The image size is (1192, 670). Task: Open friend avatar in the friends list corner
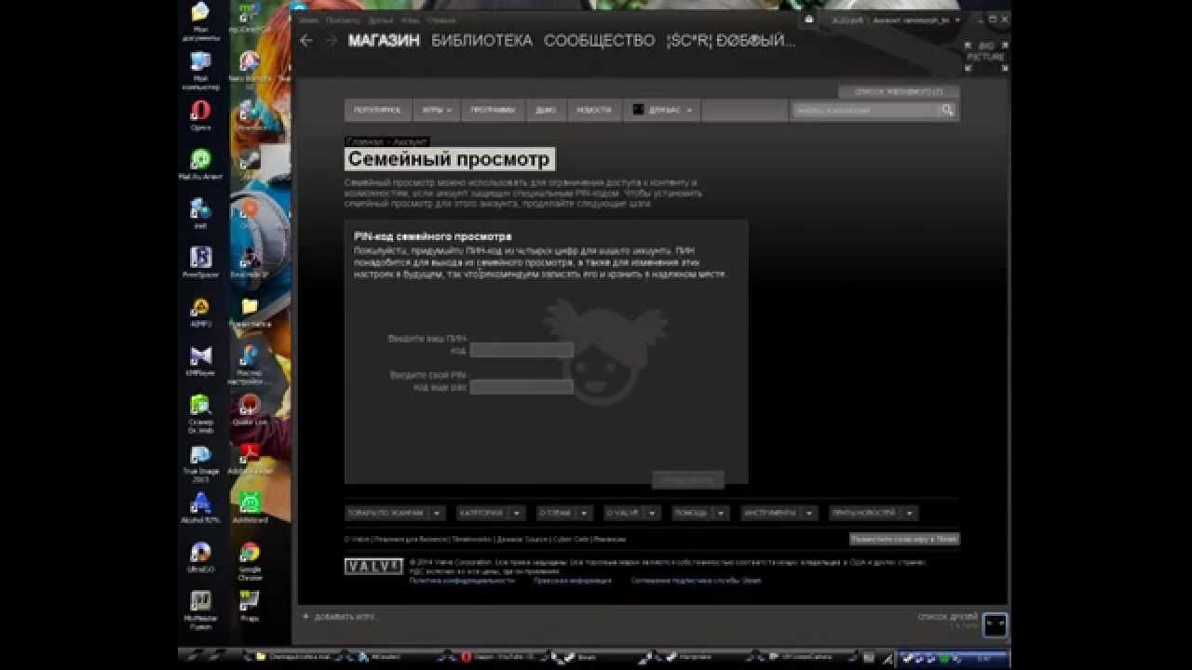(995, 623)
